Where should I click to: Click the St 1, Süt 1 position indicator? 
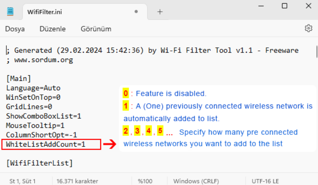coord(22,181)
